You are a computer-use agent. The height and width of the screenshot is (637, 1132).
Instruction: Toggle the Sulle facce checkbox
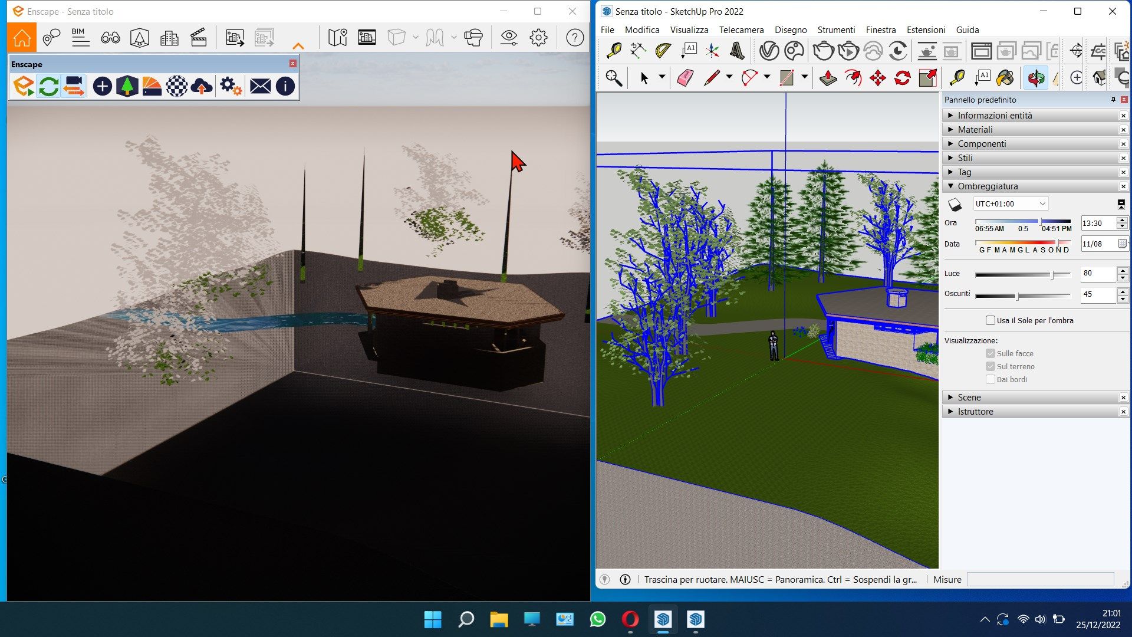[990, 353]
